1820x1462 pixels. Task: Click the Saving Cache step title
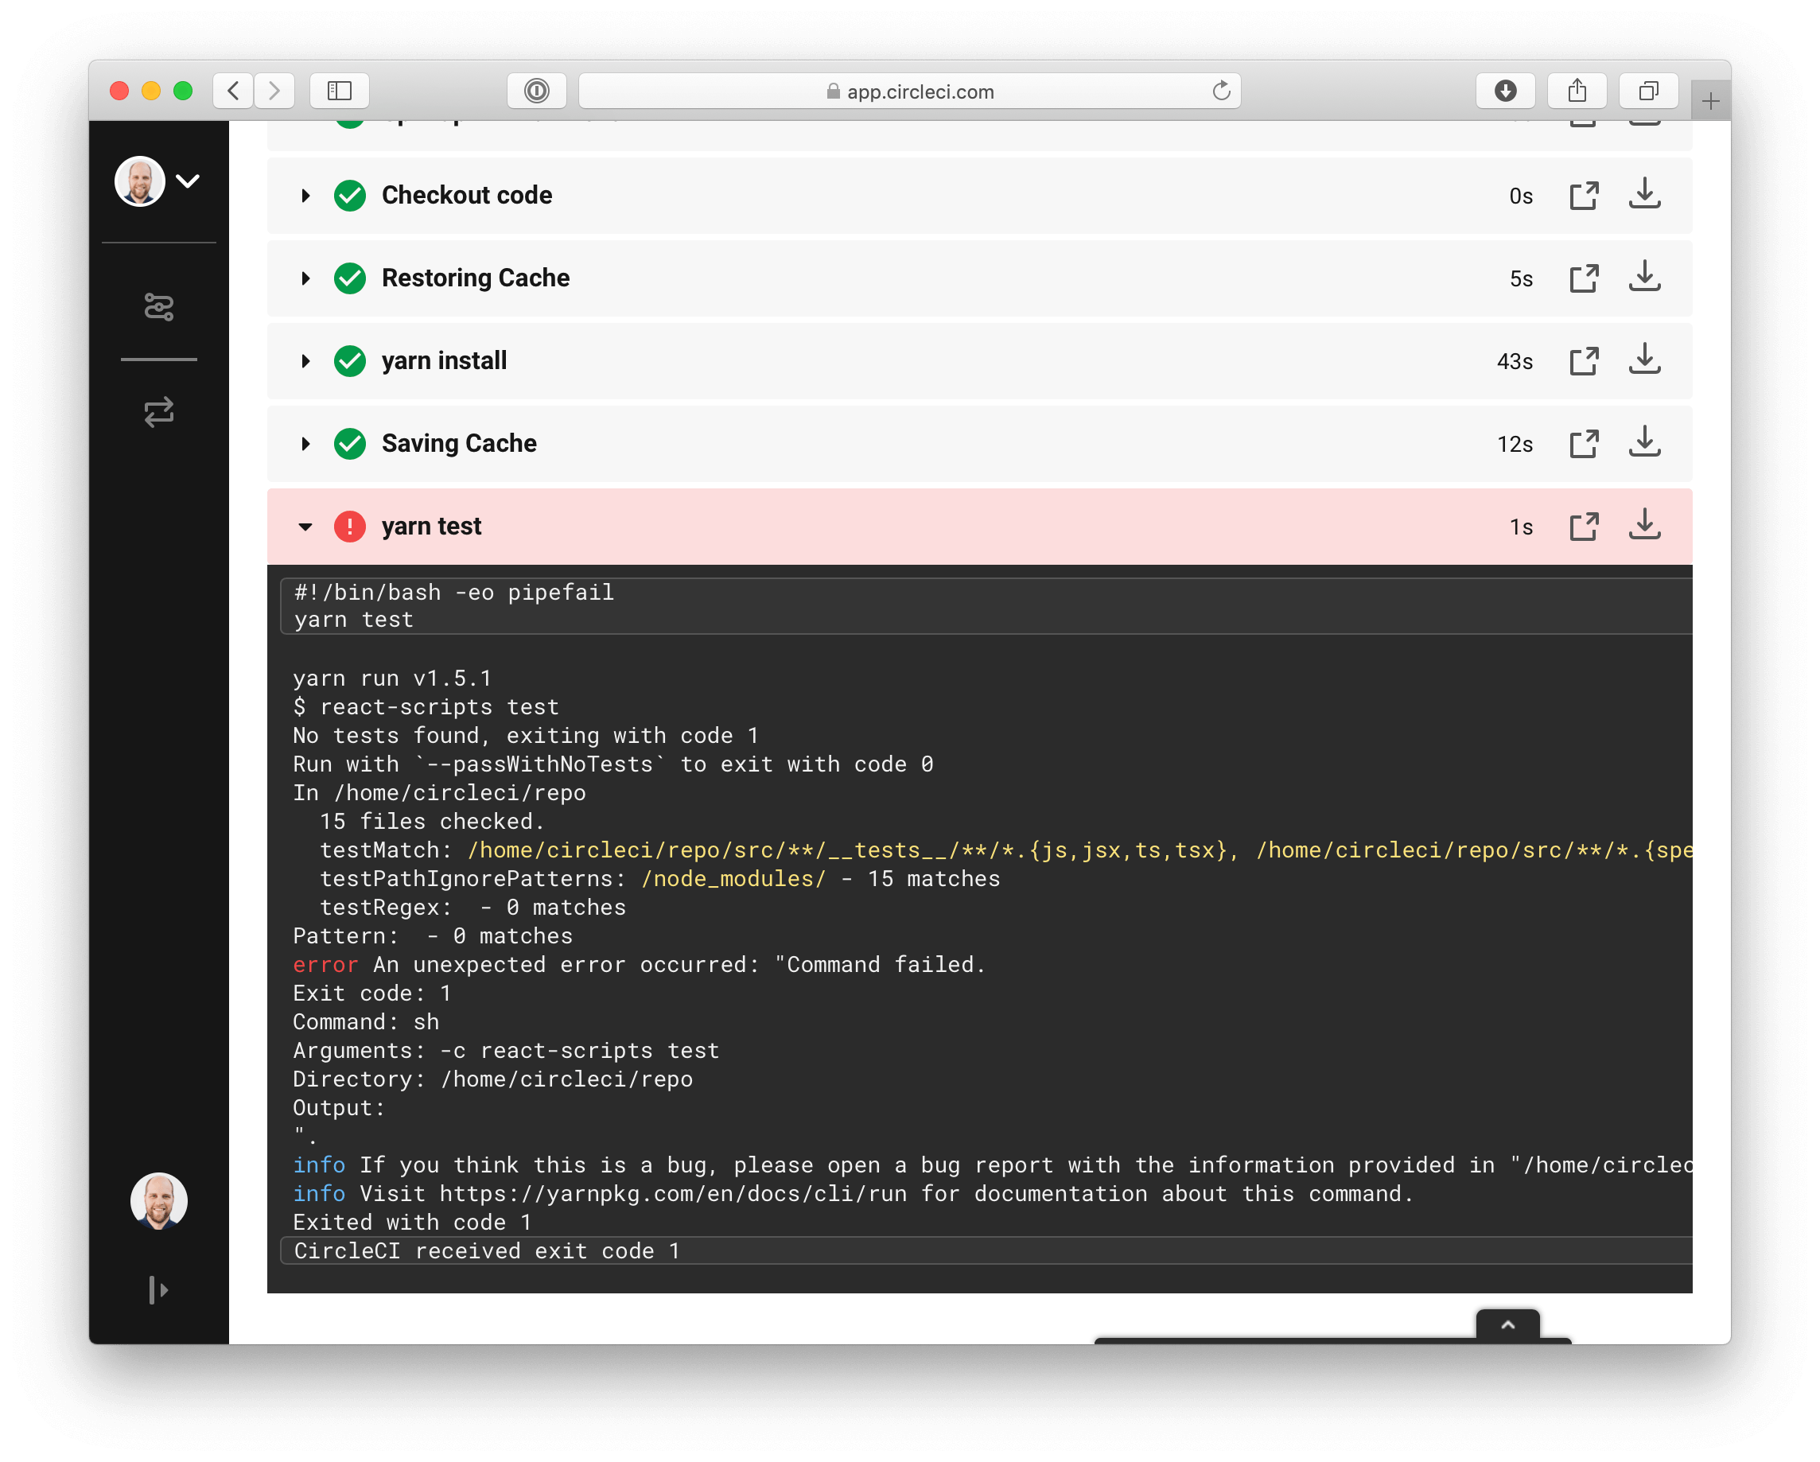click(x=458, y=443)
